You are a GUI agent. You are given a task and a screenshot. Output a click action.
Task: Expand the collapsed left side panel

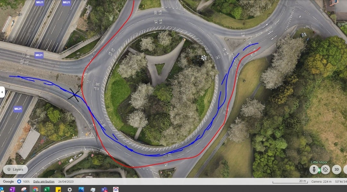2,92
